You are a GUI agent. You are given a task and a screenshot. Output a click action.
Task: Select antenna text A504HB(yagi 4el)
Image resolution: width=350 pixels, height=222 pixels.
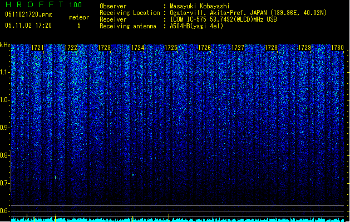[196, 26]
